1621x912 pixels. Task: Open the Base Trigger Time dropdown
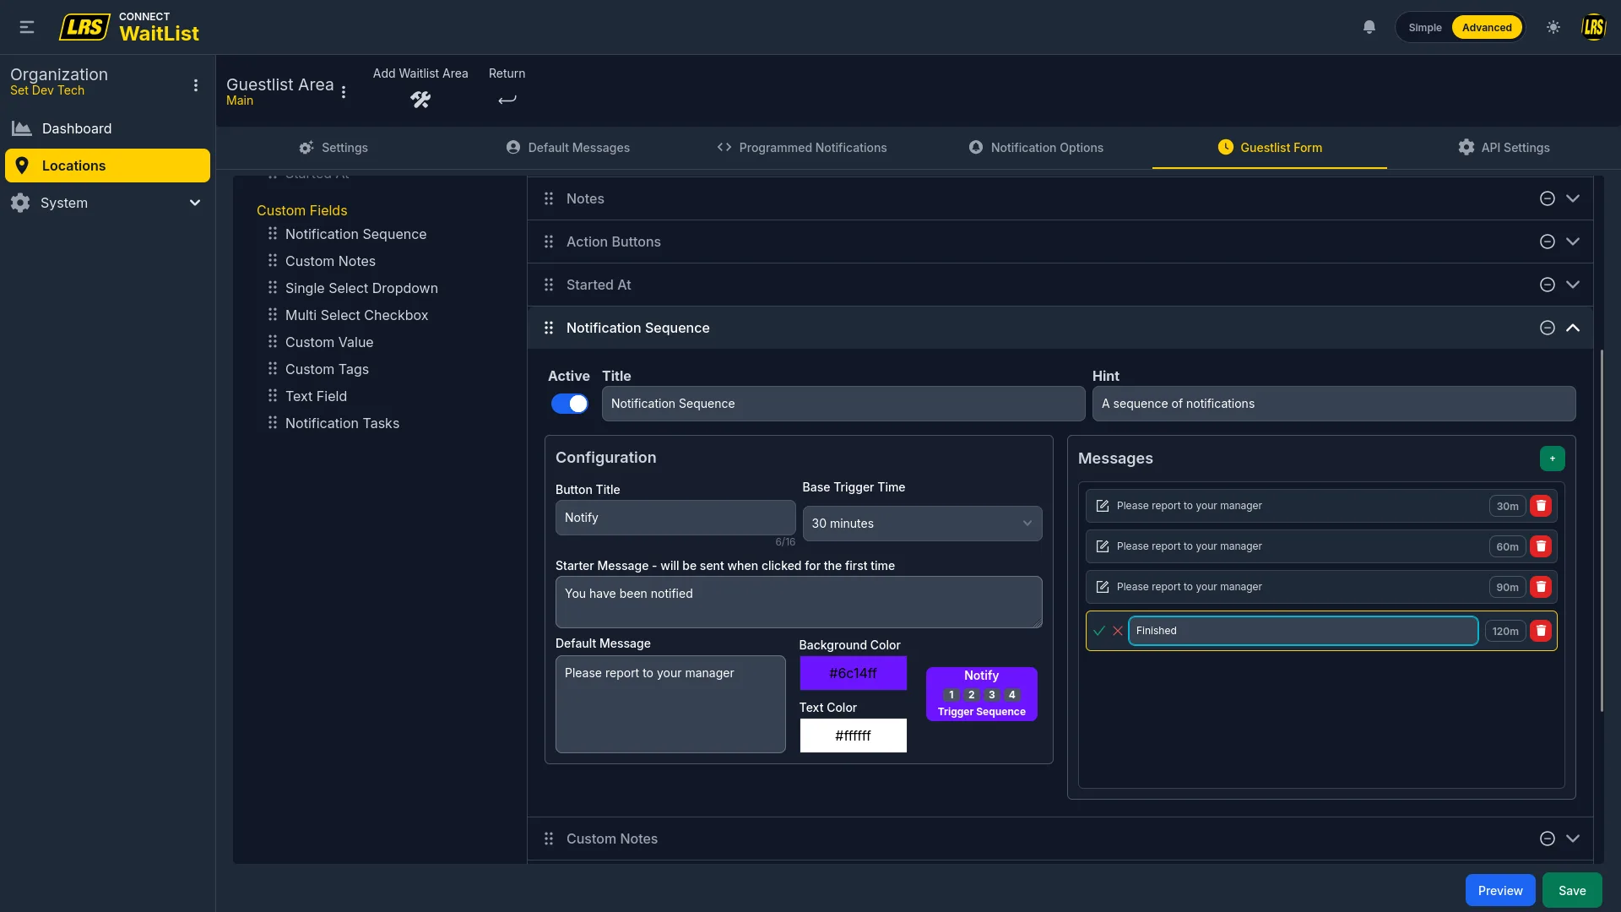click(x=922, y=524)
